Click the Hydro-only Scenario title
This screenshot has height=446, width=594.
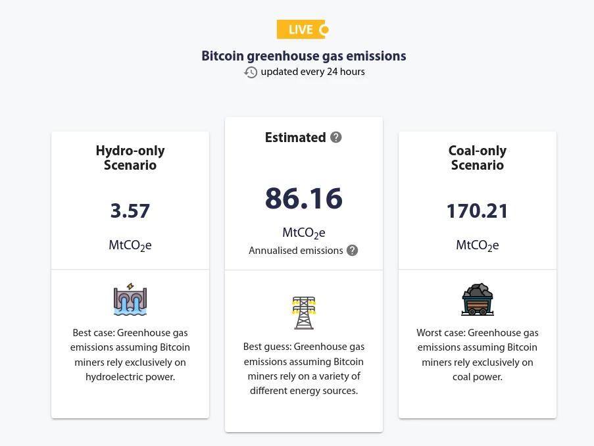coord(130,158)
